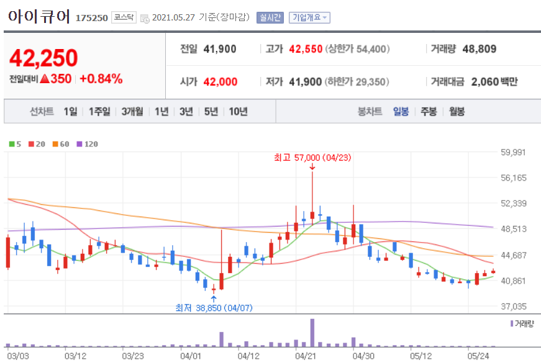Click the 최고 57,000 (04/23) high marker
Image resolution: width=541 pixels, height=363 pixels.
point(312,158)
